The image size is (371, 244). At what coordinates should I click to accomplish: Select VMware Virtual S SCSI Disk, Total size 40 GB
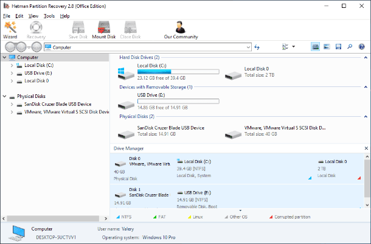coord(275,131)
